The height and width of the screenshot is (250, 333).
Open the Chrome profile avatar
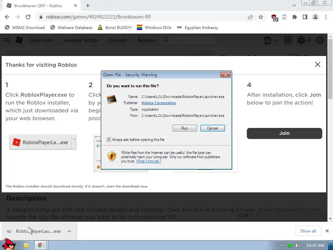point(315,17)
